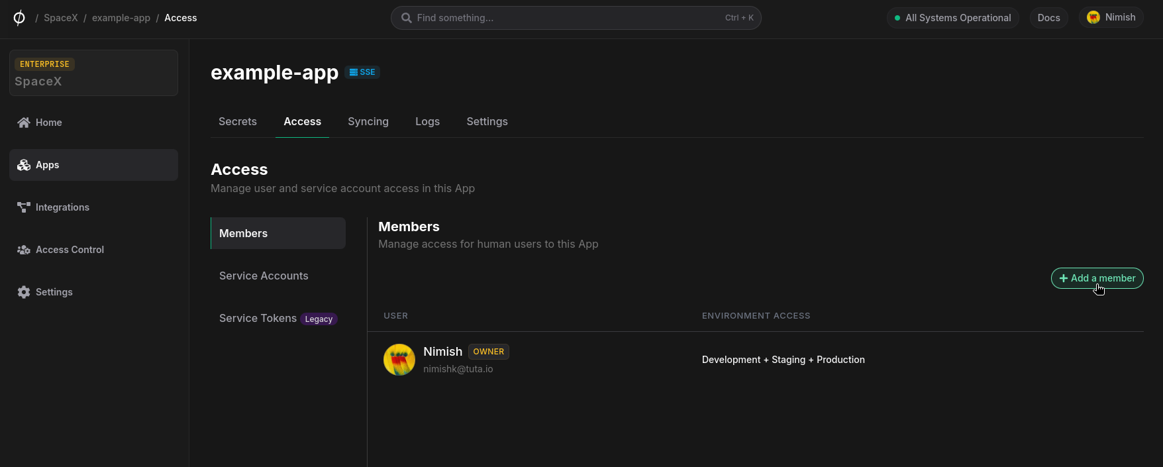Open Service Tokens section
The width and height of the screenshot is (1163, 467).
coord(278,318)
